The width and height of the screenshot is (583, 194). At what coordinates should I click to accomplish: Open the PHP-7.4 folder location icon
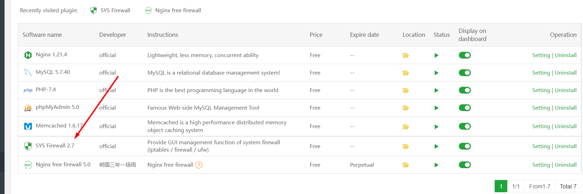[406, 90]
